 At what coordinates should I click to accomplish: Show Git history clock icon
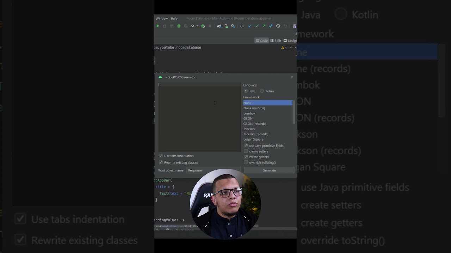(278, 26)
